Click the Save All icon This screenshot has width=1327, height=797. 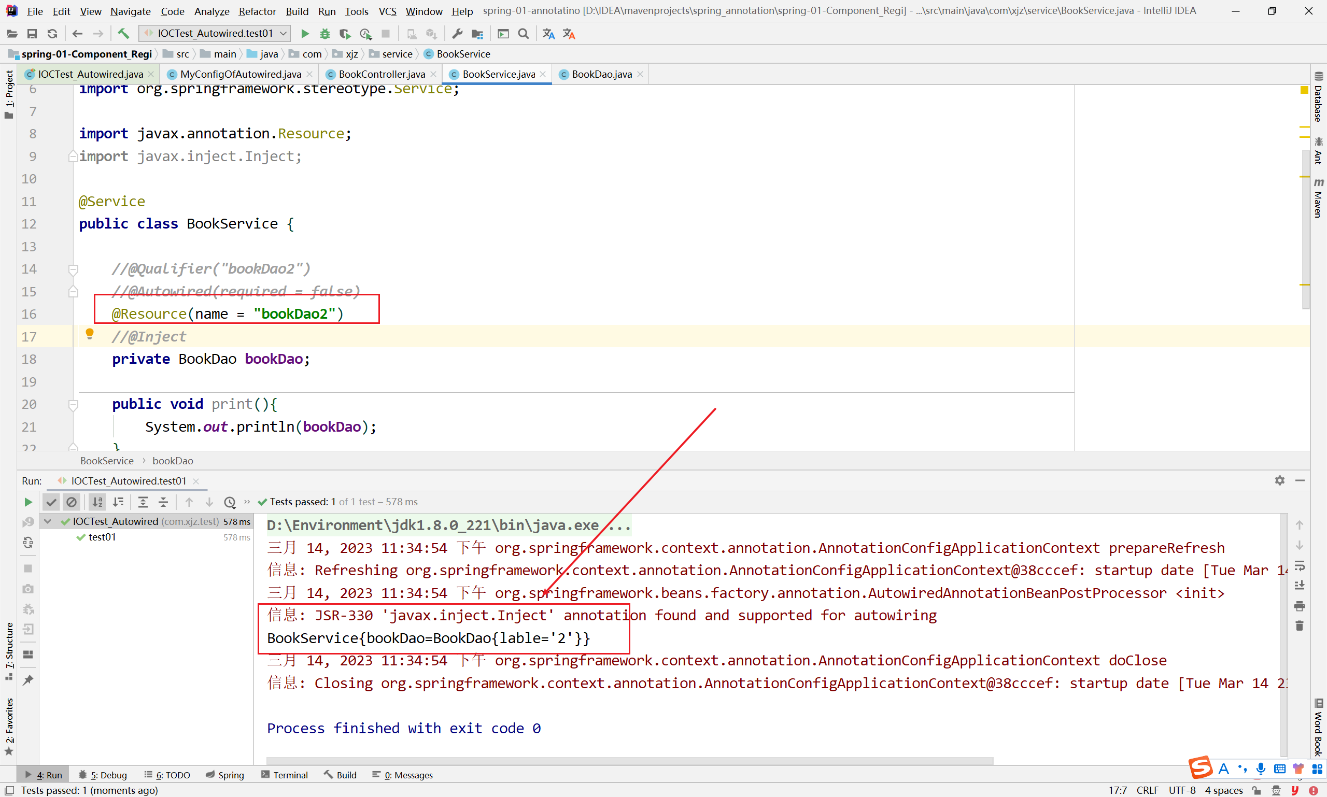click(x=32, y=34)
